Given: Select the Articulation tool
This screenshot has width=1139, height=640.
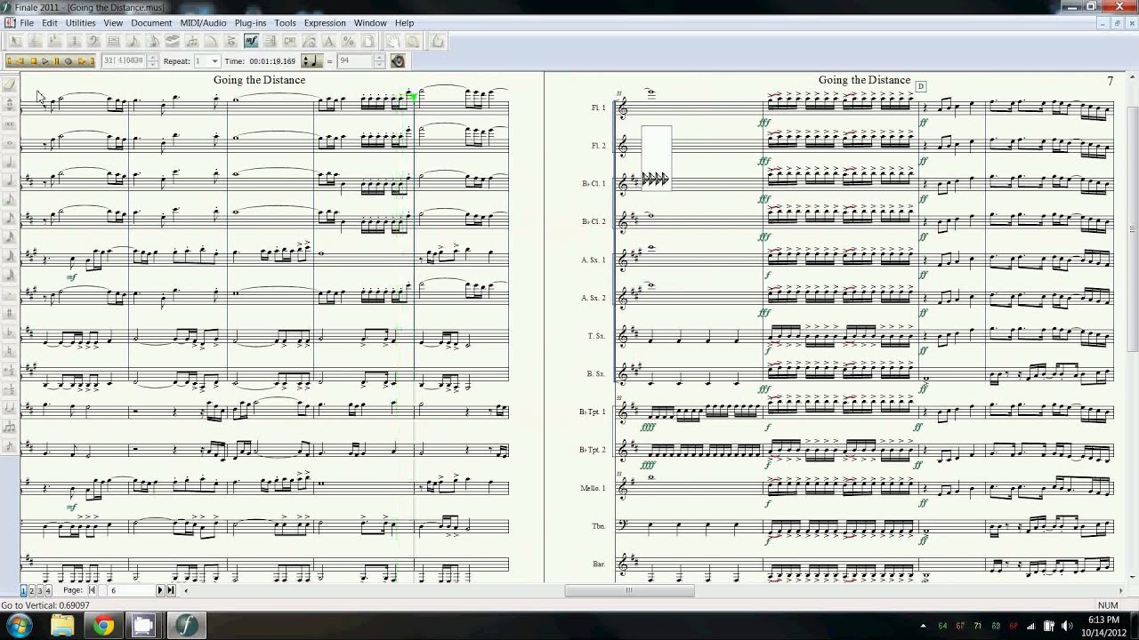Looking at the screenshot, I should tap(231, 41).
